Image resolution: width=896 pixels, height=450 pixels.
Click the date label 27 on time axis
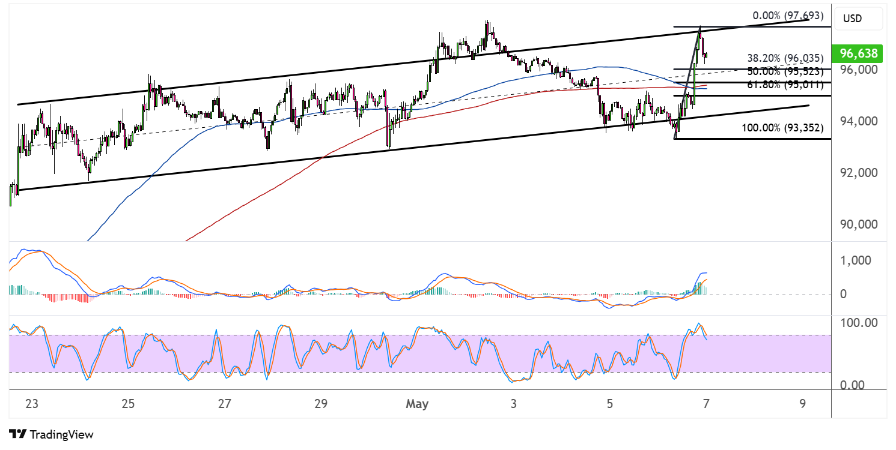click(224, 404)
